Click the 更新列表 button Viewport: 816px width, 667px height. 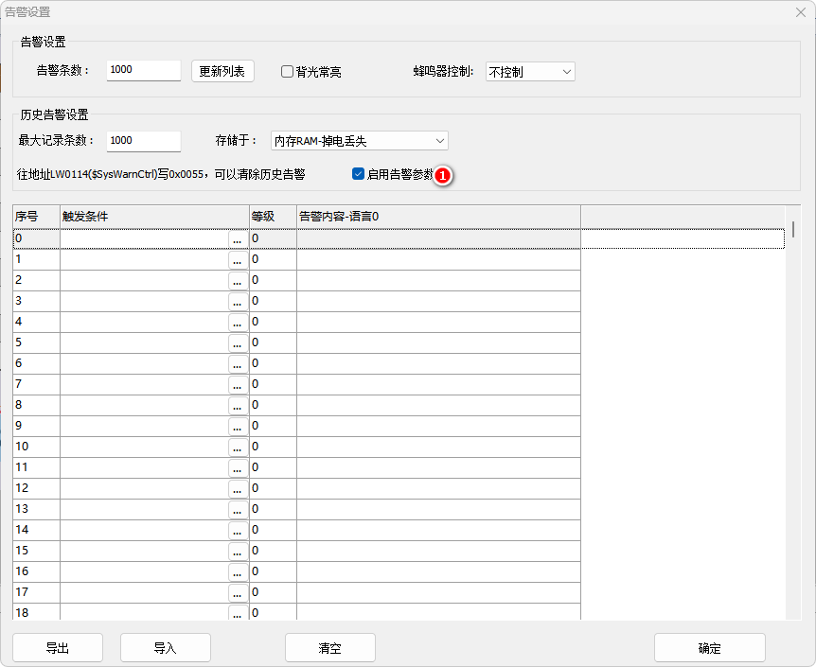point(222,72)
